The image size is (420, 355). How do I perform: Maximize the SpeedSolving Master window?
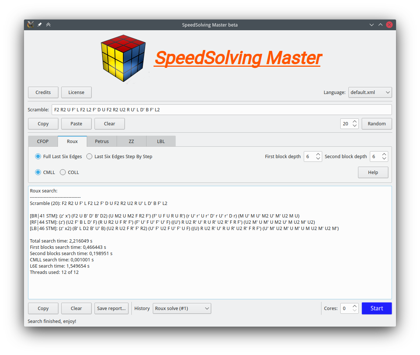point(381,25)
